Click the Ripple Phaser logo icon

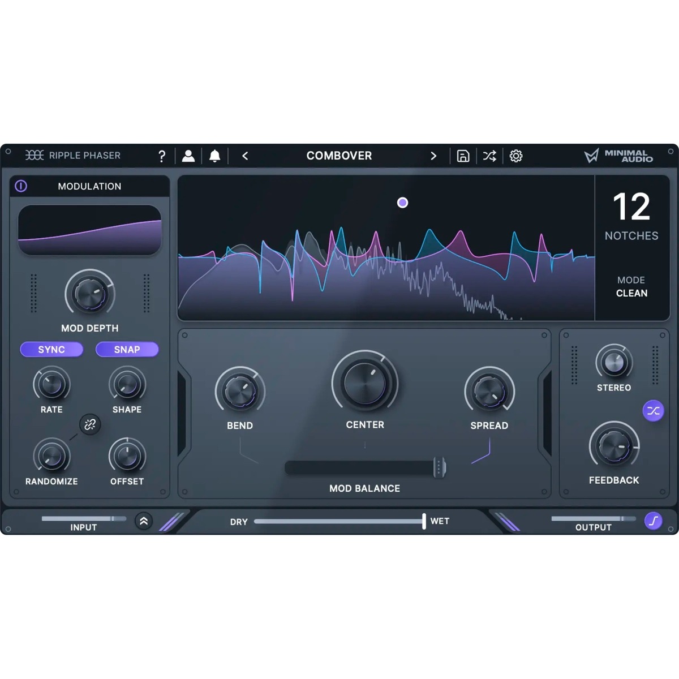(35, 155)
